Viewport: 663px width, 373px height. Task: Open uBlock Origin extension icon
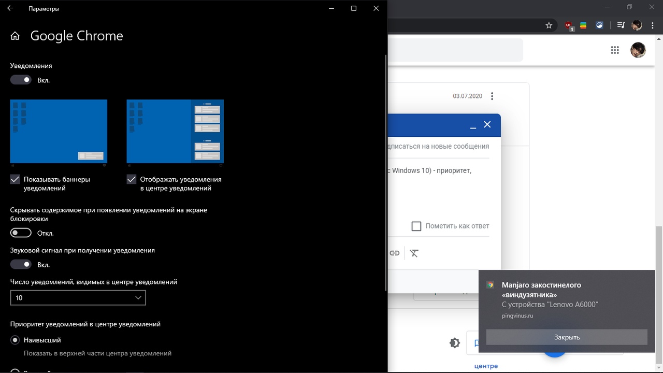tap(569, 25)
